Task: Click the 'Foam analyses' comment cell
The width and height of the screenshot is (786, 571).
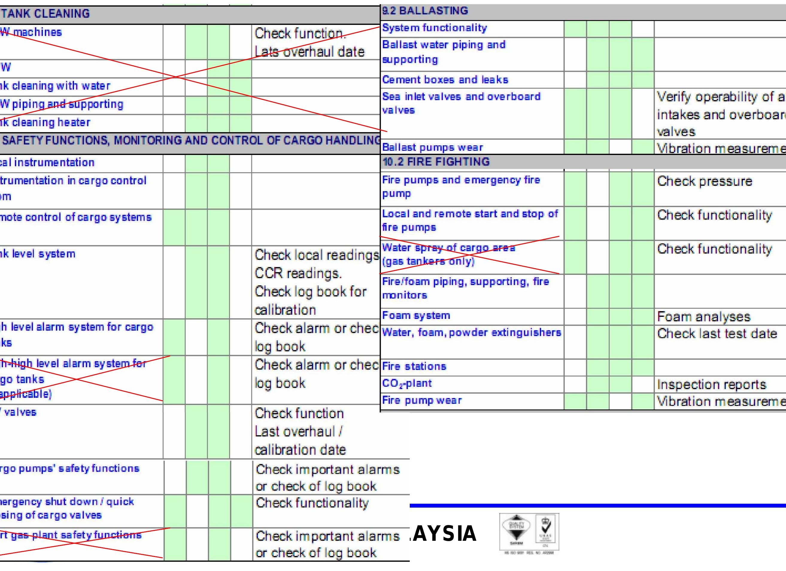Action: 703,317
